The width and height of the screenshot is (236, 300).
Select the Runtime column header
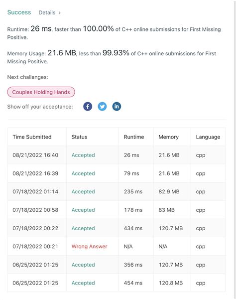pos(134,137)
